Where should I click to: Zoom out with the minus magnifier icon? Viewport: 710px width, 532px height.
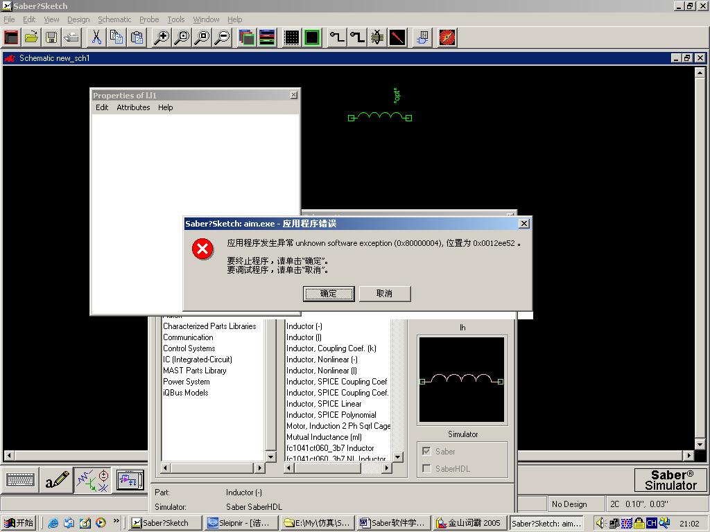[222, 37]
